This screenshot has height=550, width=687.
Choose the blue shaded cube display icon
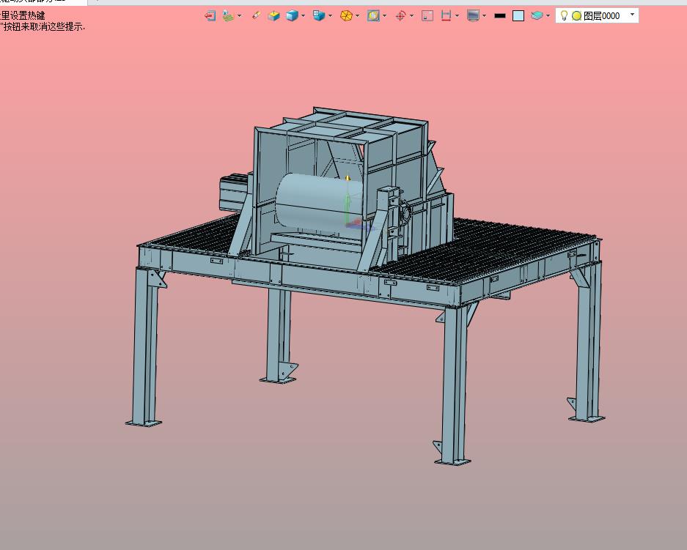[293, 16]
